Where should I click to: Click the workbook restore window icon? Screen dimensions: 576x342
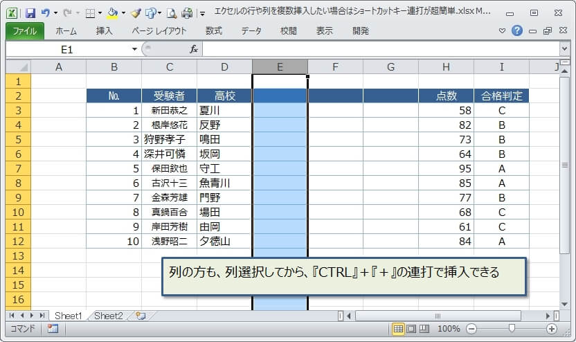[x=548, y=31]
